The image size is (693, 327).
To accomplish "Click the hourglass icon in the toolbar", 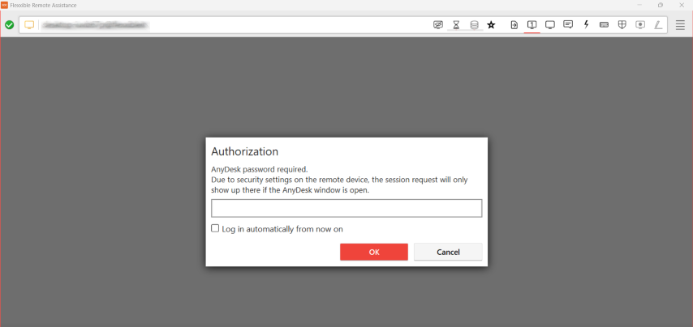I will click(456, 25).
